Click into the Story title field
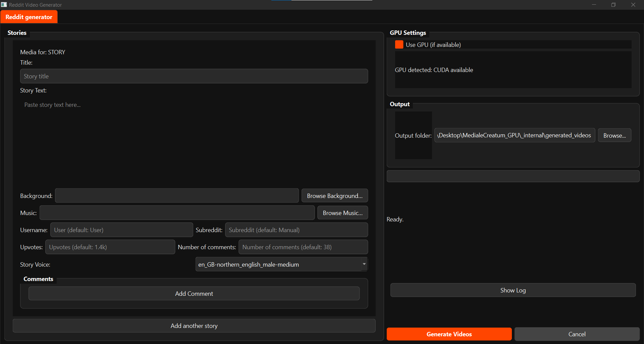 pos(194,76)
